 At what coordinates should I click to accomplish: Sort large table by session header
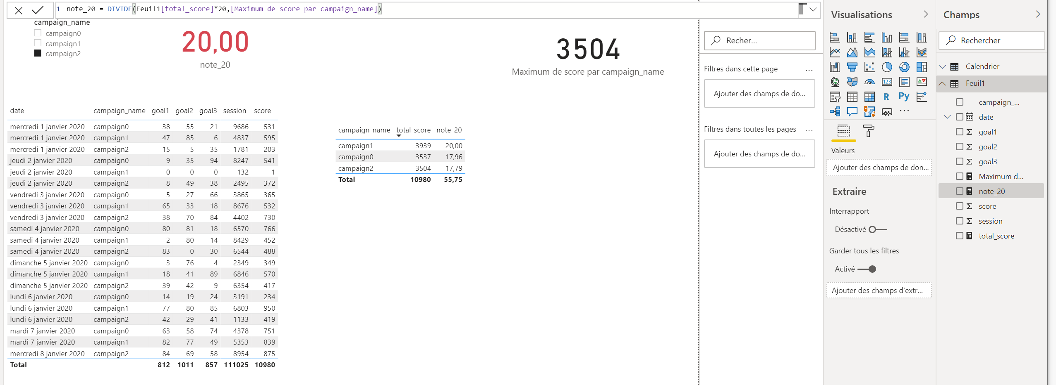click(235, 111)
